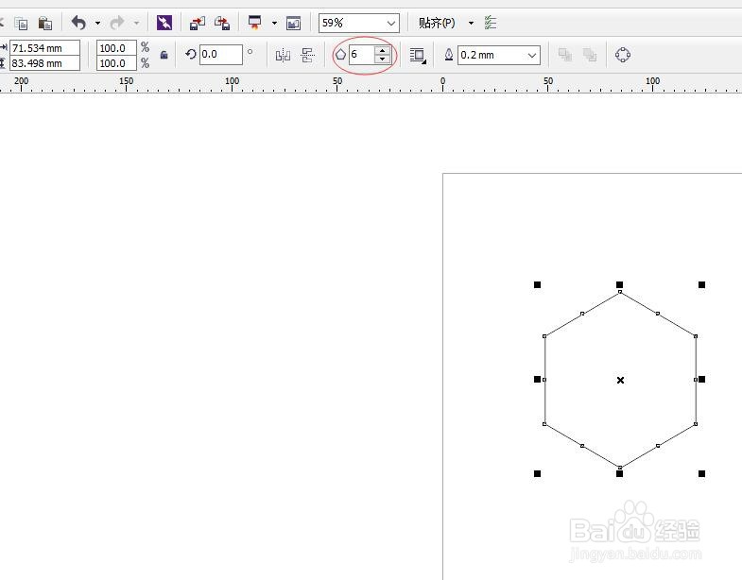Click the rotation angle 0.0 field
The width and height of the screenshot is (742, 580).
[x=221, y=55]
